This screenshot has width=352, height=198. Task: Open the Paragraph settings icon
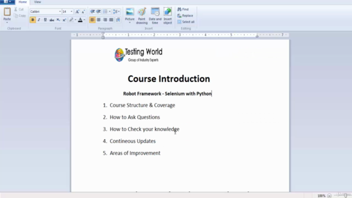point(118,20)
